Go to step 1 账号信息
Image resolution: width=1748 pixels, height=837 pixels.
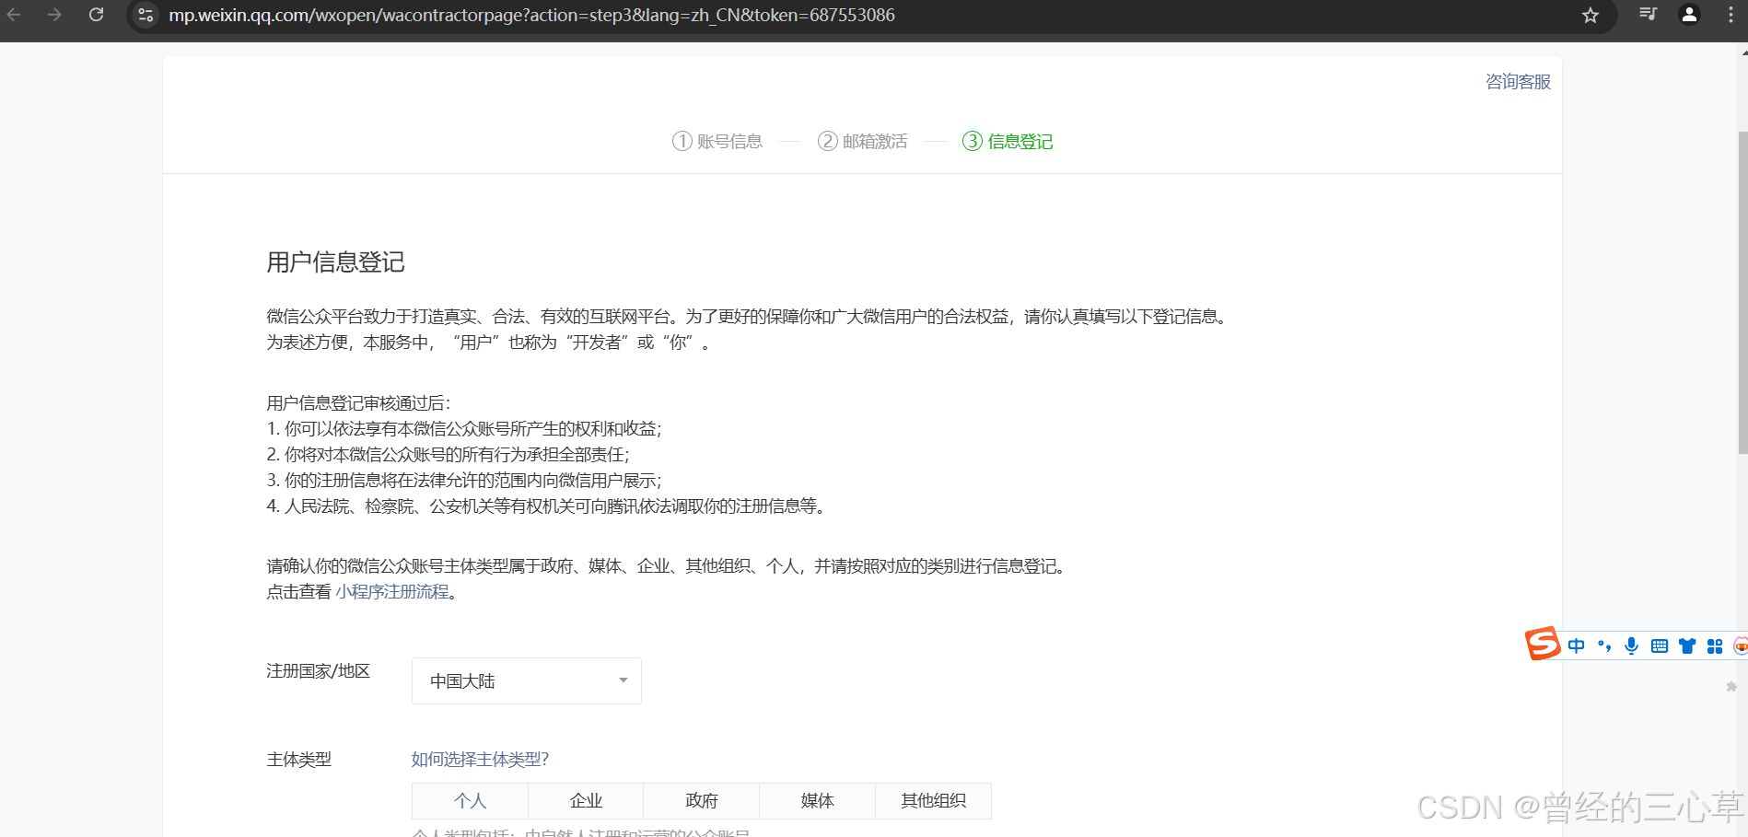click(x=717, y=141)
